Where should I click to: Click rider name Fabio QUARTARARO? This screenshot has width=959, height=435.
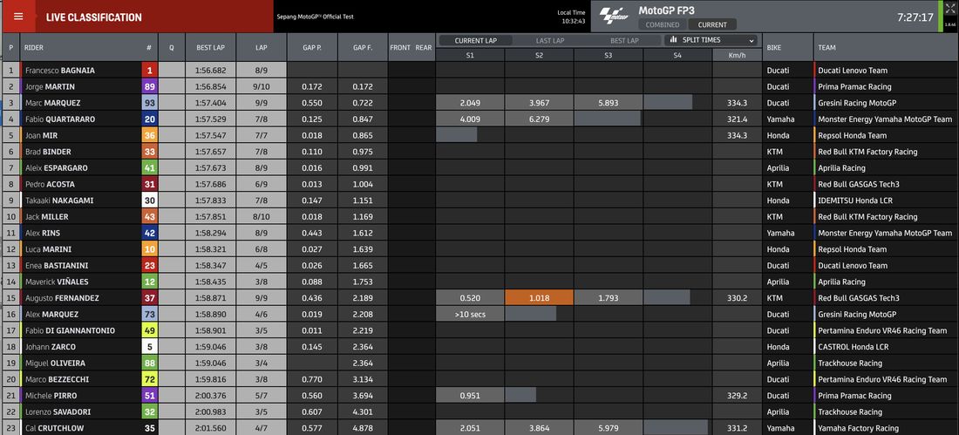[60, 119]
